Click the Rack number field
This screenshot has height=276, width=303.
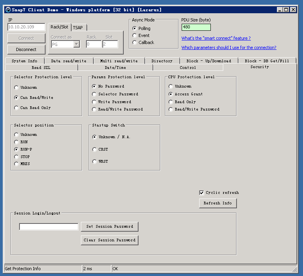pos(94,44)
